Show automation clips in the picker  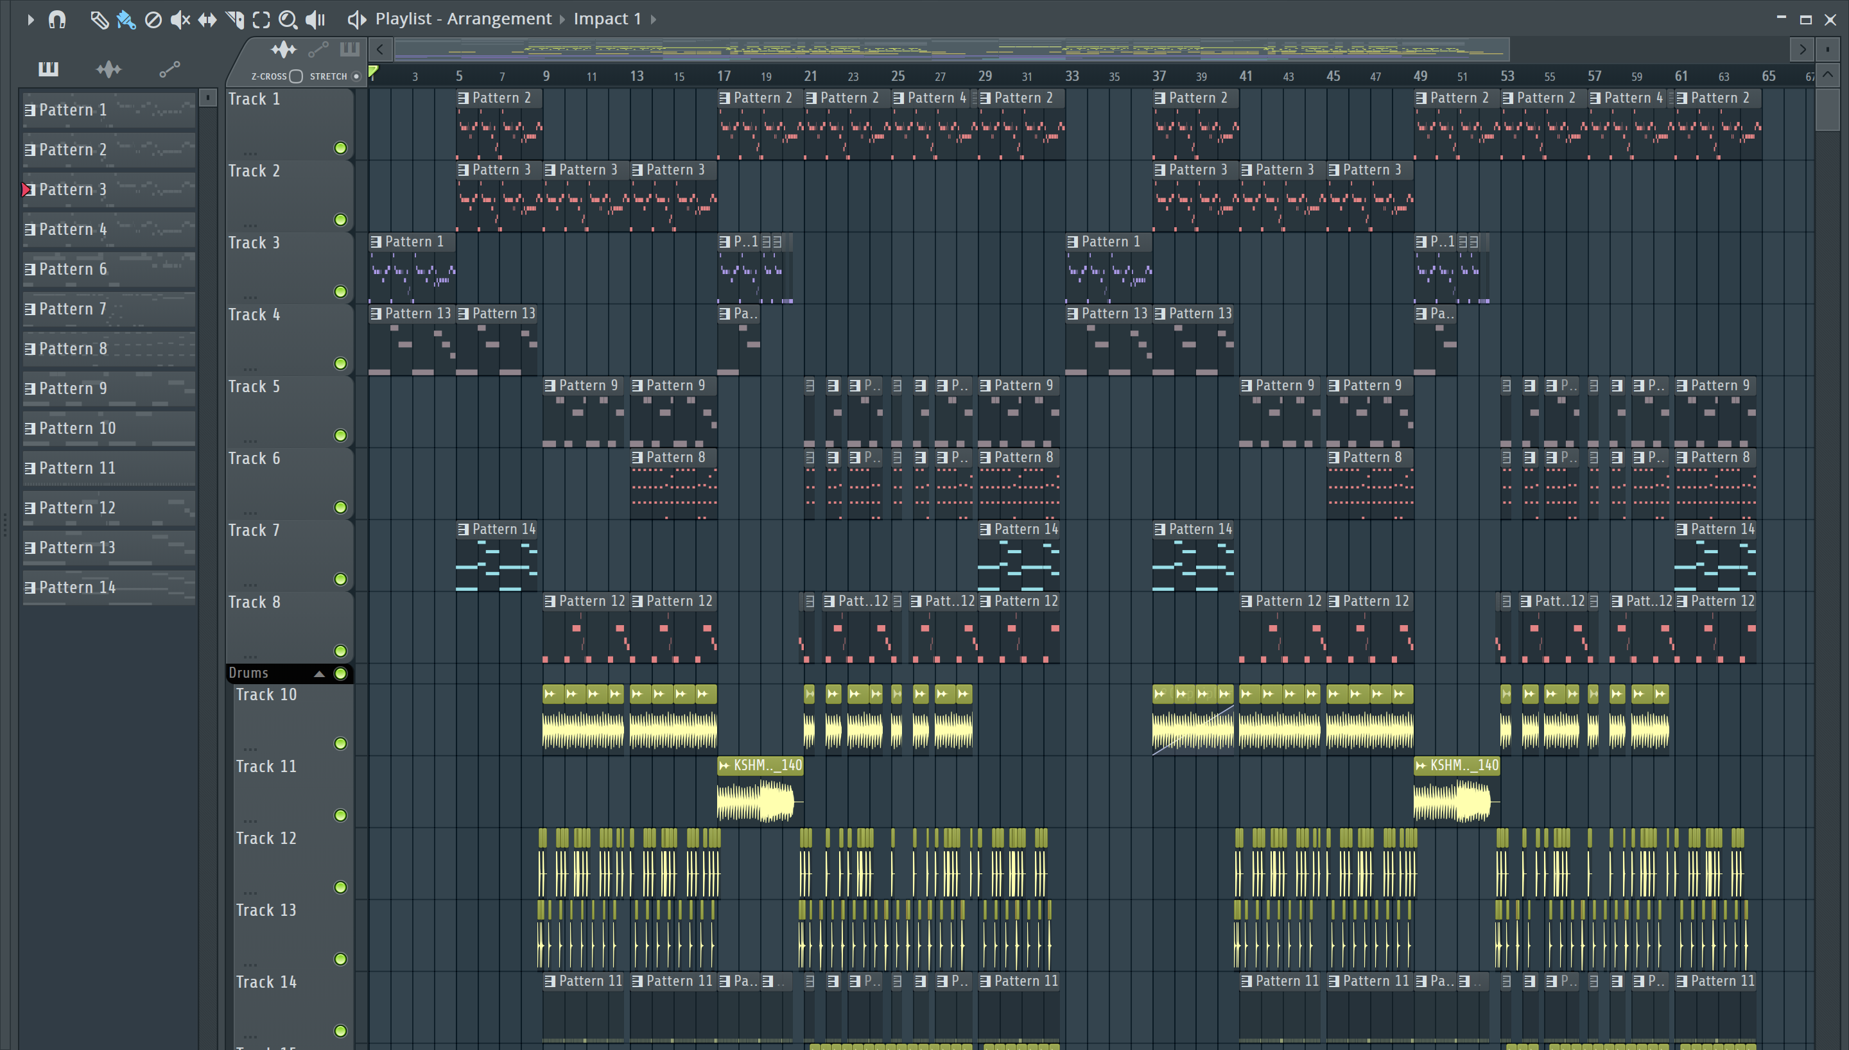[x=169, y=69]
